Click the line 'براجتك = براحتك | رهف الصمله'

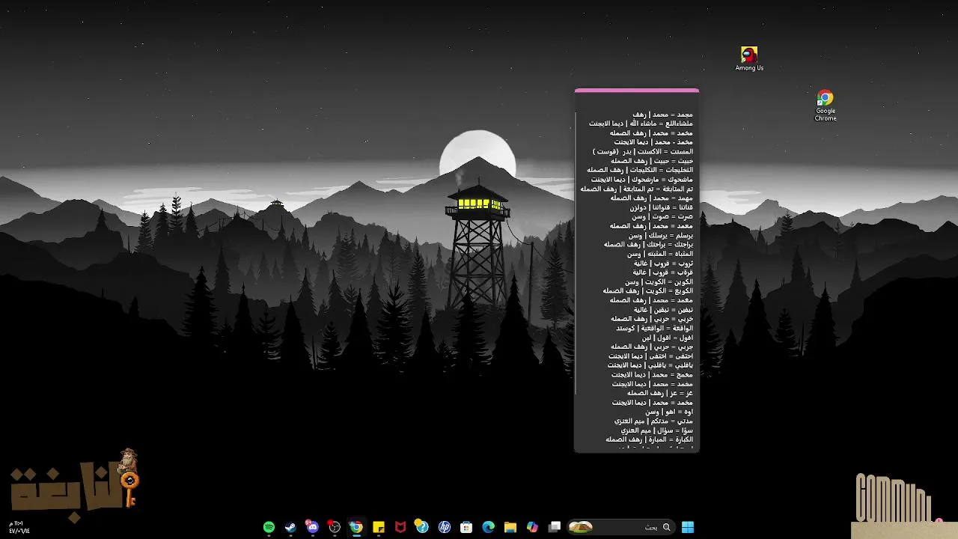[649, 244]
